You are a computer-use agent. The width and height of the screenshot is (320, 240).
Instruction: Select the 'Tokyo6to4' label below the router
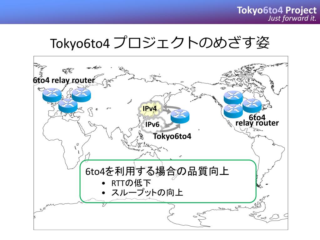pyautogui.click(x=172, y=136)
